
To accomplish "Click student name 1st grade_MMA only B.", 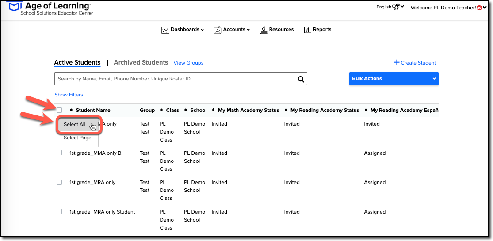I will point(96,153).
